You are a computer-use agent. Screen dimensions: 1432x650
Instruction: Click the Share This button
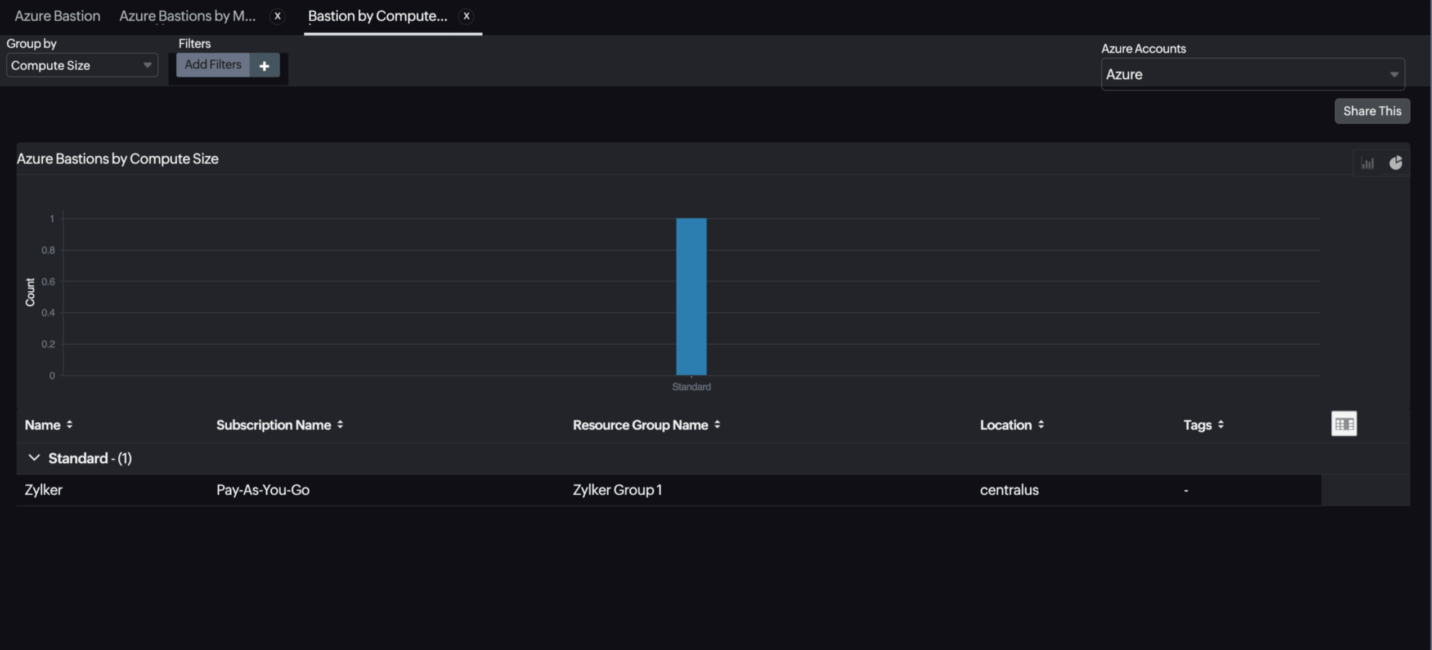click(x=1372, y=111)
